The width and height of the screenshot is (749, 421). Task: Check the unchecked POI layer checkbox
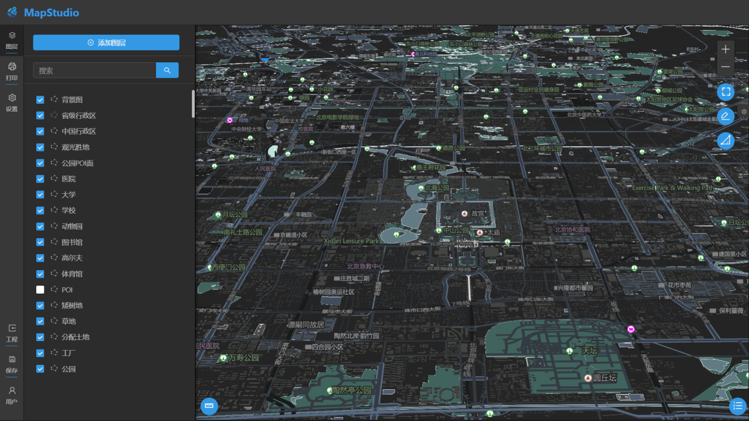pos(40,290)
